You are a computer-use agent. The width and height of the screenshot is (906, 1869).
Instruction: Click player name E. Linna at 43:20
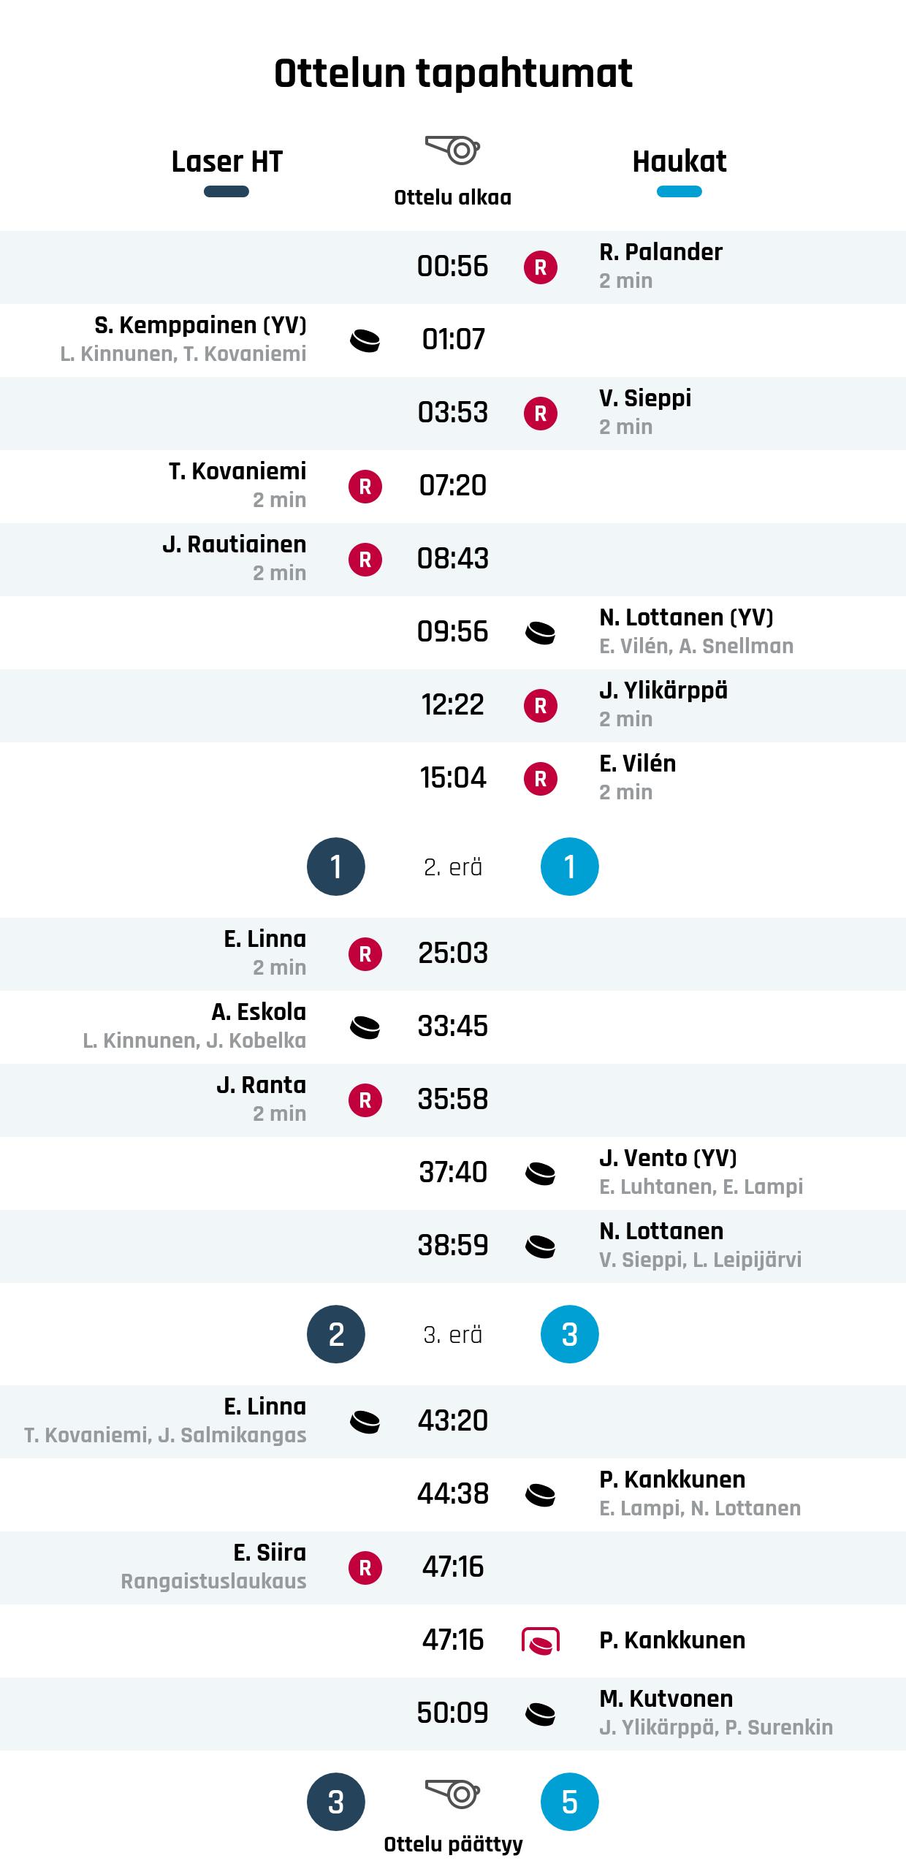(x=264, y=1406)
